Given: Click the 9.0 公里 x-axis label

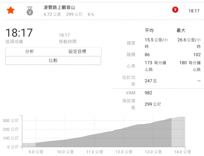Looking at the screenshot, I should coord(36,152).
